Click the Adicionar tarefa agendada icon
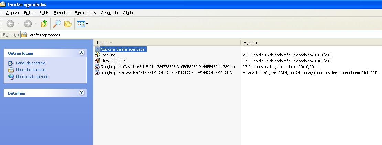382x145 pixels. tap(97, 49)
